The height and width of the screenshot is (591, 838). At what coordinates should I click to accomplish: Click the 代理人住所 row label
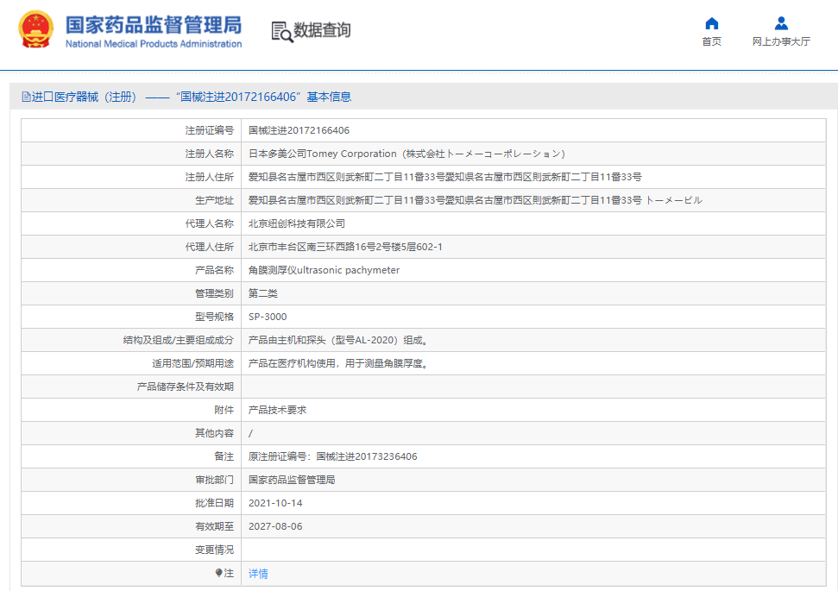(210, 247)
